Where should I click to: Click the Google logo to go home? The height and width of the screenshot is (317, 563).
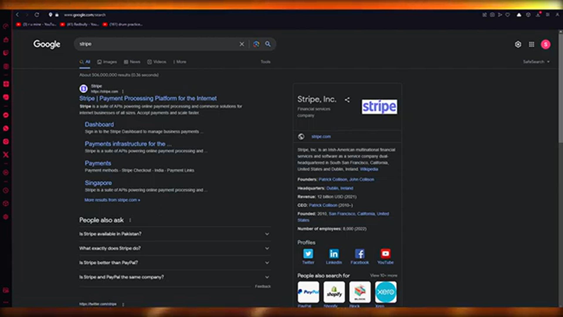[x=47, y=44]
